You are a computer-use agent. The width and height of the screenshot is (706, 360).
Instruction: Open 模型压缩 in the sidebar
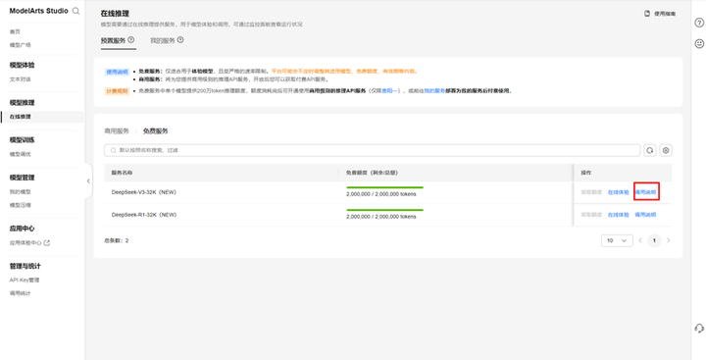(x=21, y=205)
